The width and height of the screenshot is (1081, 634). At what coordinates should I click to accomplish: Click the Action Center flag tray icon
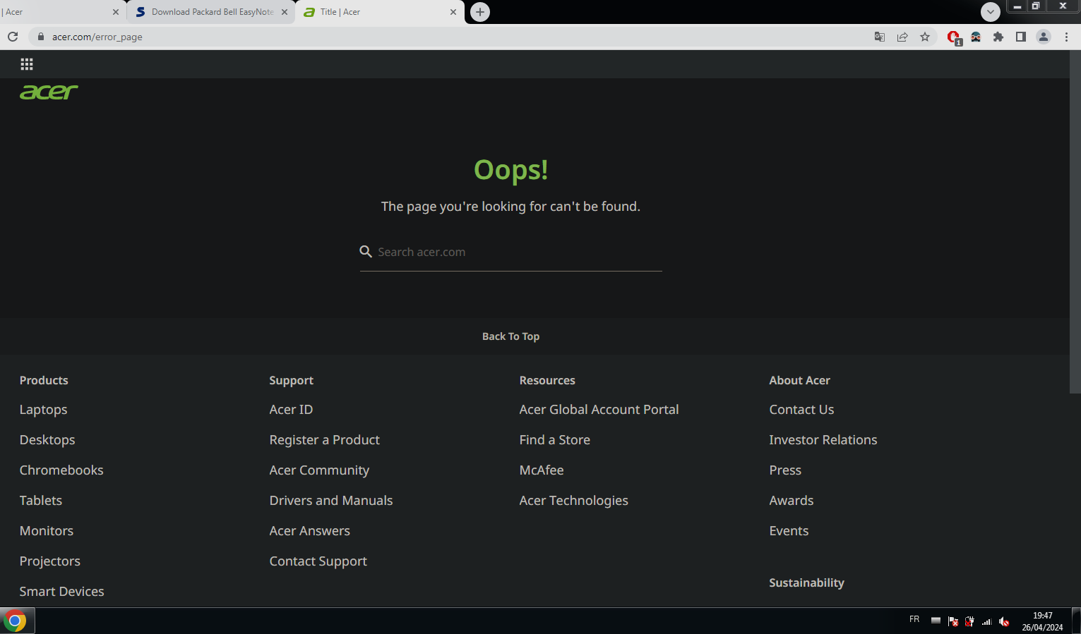(x=953, y=621)
